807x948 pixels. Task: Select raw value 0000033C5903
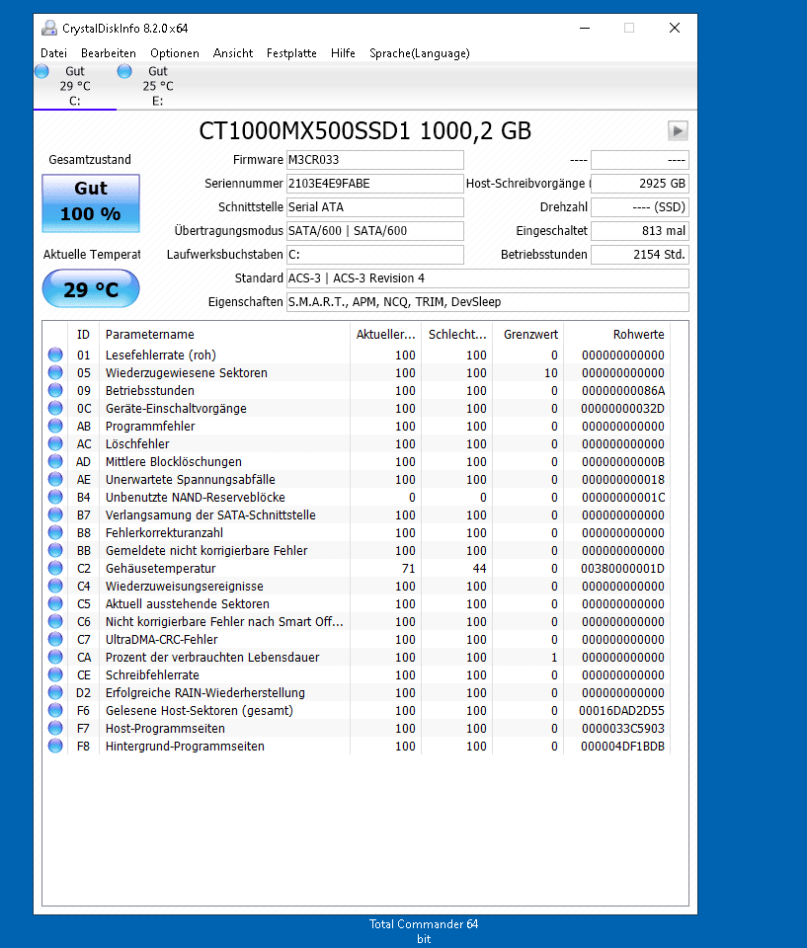pyautogui.click(x=622, y=728)
